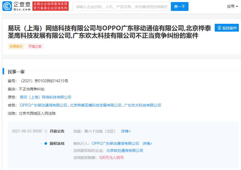Open 被执行人 OPPO广东移动通信有限公司 link
This screenshot has height=170, width=241.
tap(115, 144)
